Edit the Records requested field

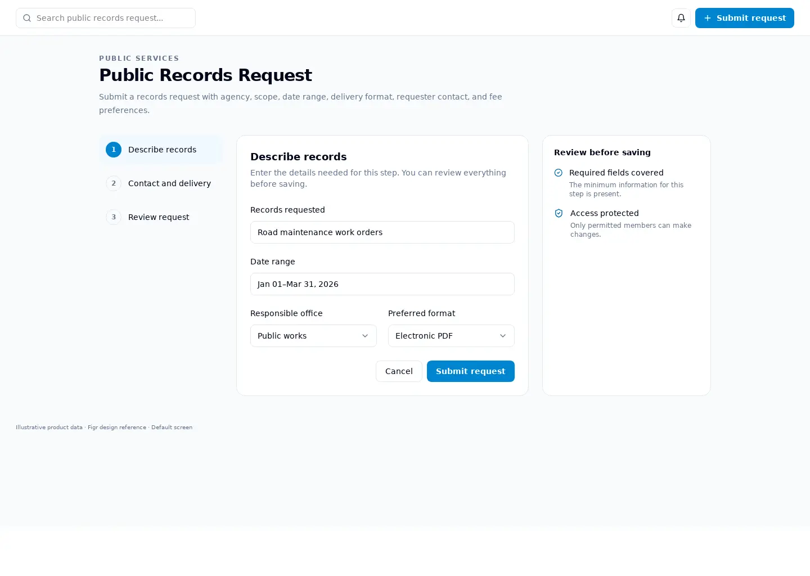[x=382, y=232]
